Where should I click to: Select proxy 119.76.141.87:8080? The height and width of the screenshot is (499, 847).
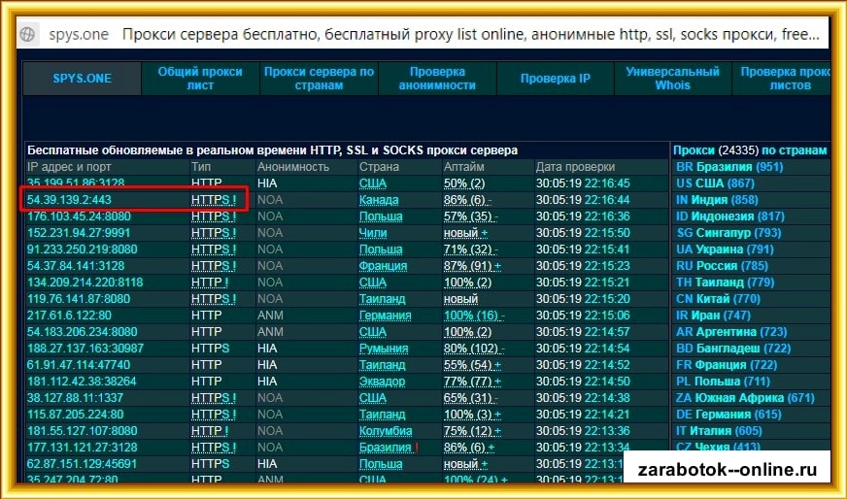point(79,299)
